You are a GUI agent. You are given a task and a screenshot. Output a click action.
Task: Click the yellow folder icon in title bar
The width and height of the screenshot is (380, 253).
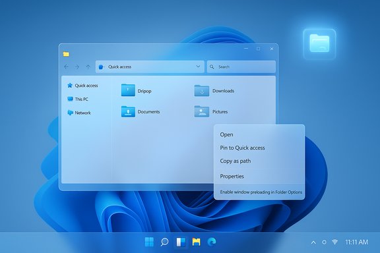click(x=66, y=54)
